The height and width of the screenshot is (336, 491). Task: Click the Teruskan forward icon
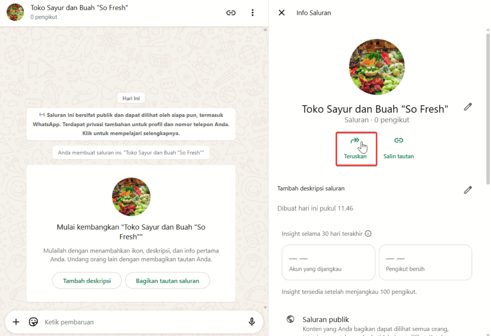pos(355,141)
